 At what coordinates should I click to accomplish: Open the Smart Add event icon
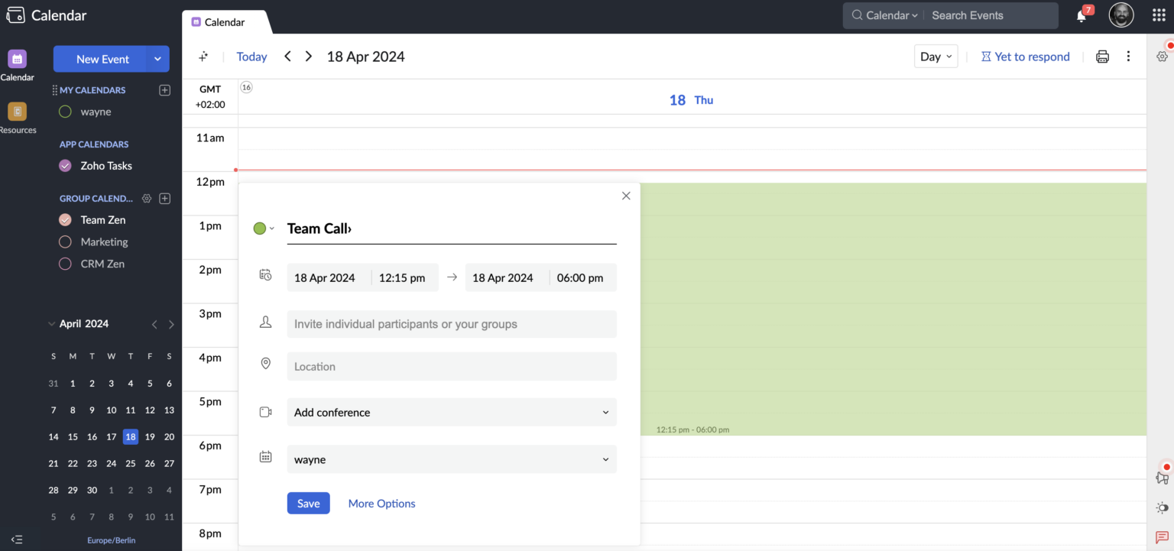coord(203,56)
